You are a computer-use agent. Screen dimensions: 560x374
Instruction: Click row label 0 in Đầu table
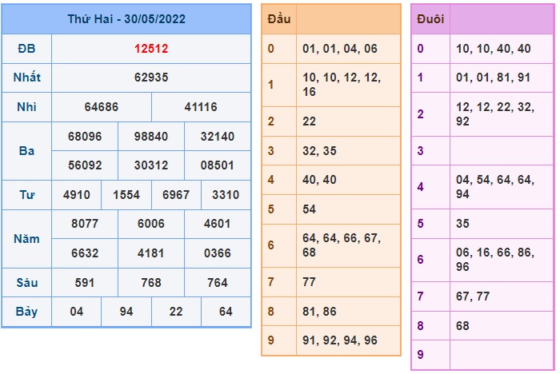(271, 49)
